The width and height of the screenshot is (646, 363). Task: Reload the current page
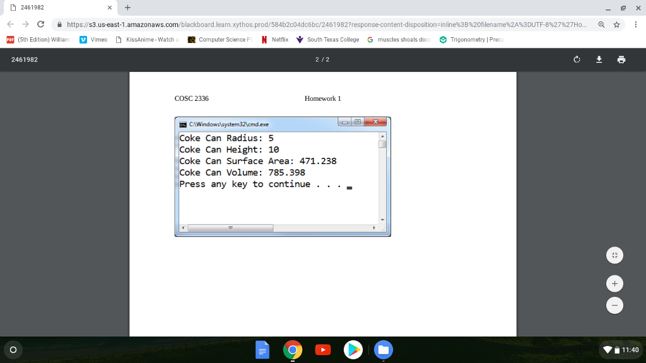point(41,25)
